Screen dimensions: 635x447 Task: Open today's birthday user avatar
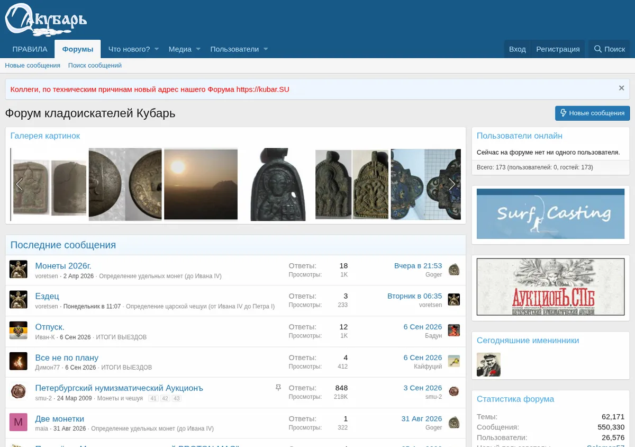pyautogui.click(x=488, y=364)
